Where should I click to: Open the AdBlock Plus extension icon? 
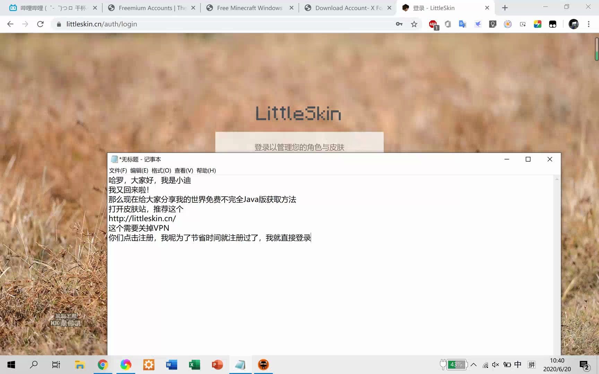point(433,24)
